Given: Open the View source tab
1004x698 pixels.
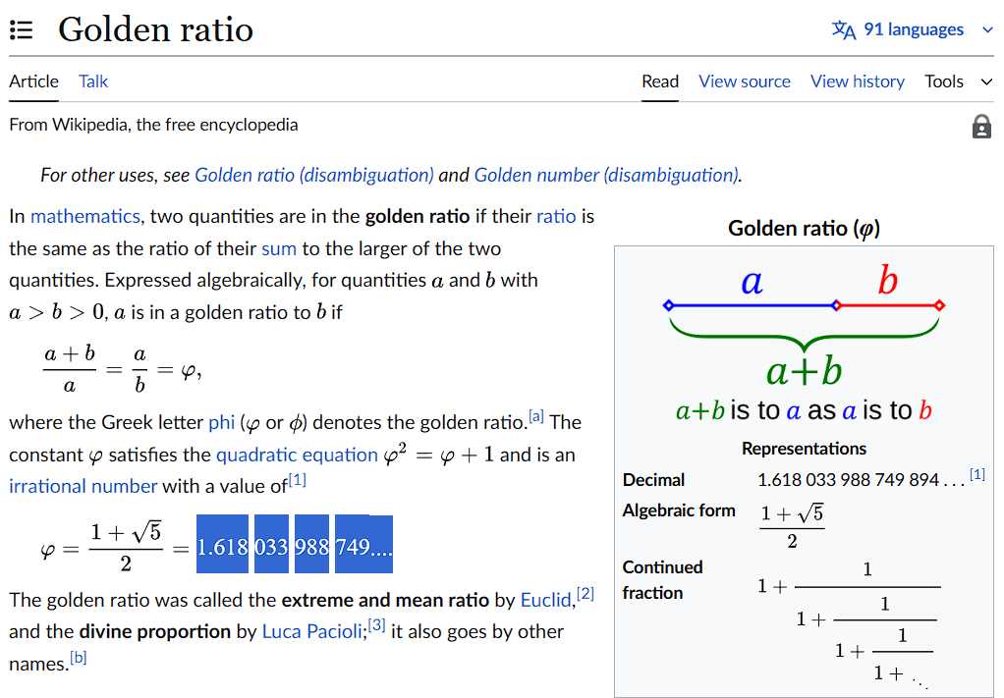Looking at the screenshot, I should (744, 81).
